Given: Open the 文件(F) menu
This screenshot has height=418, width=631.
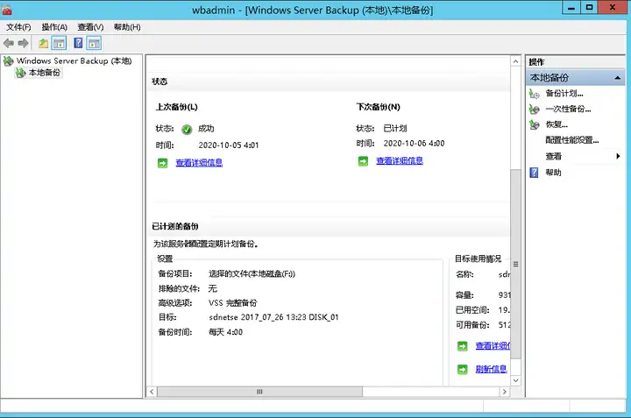Looking at the screenshot, I should 18,27.
